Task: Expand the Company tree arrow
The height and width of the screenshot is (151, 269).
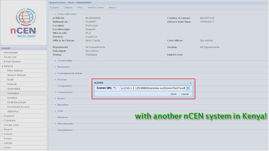Action: click(x=2, y=121)
